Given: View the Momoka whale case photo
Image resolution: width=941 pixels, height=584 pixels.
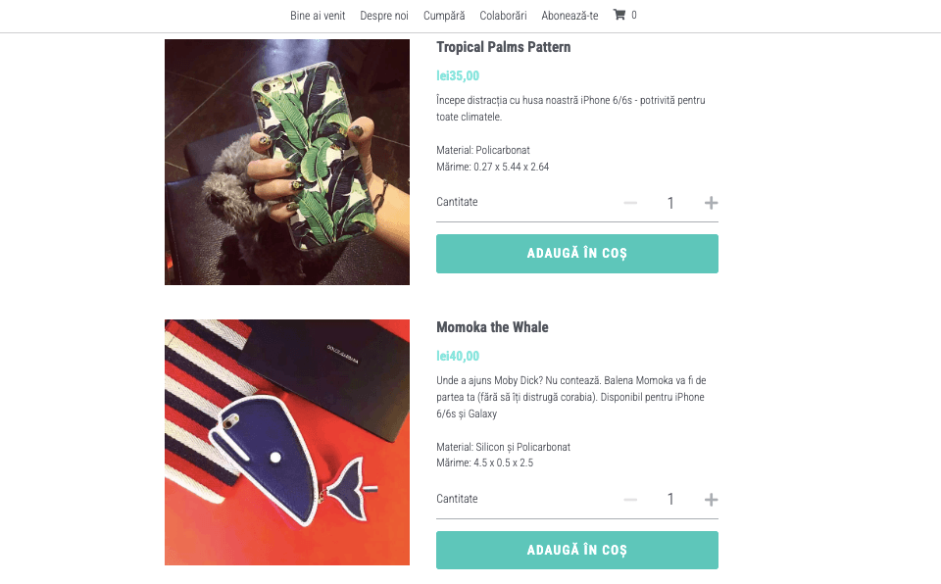Looking at the screenshot, I should point(287,442).
